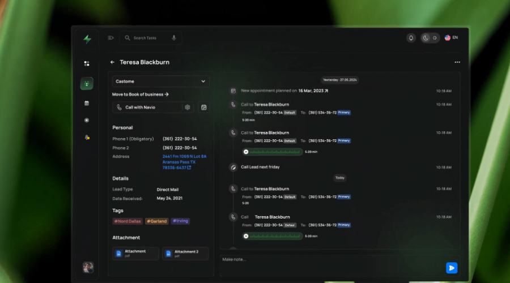Click the Personal section heading
The width and height of the screenshot is (510, 283).
[122, 128]
